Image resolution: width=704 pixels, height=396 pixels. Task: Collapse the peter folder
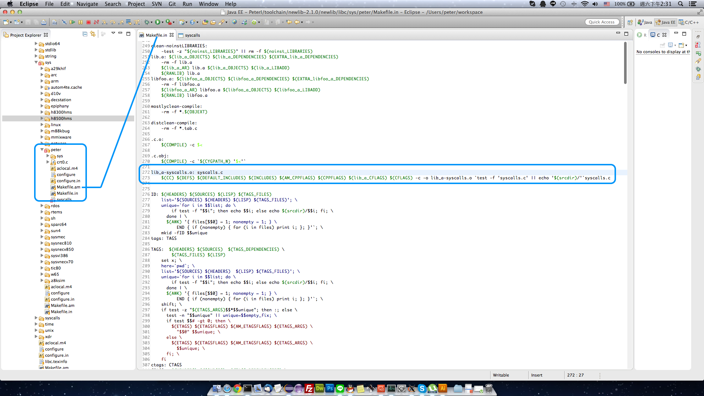42,150
